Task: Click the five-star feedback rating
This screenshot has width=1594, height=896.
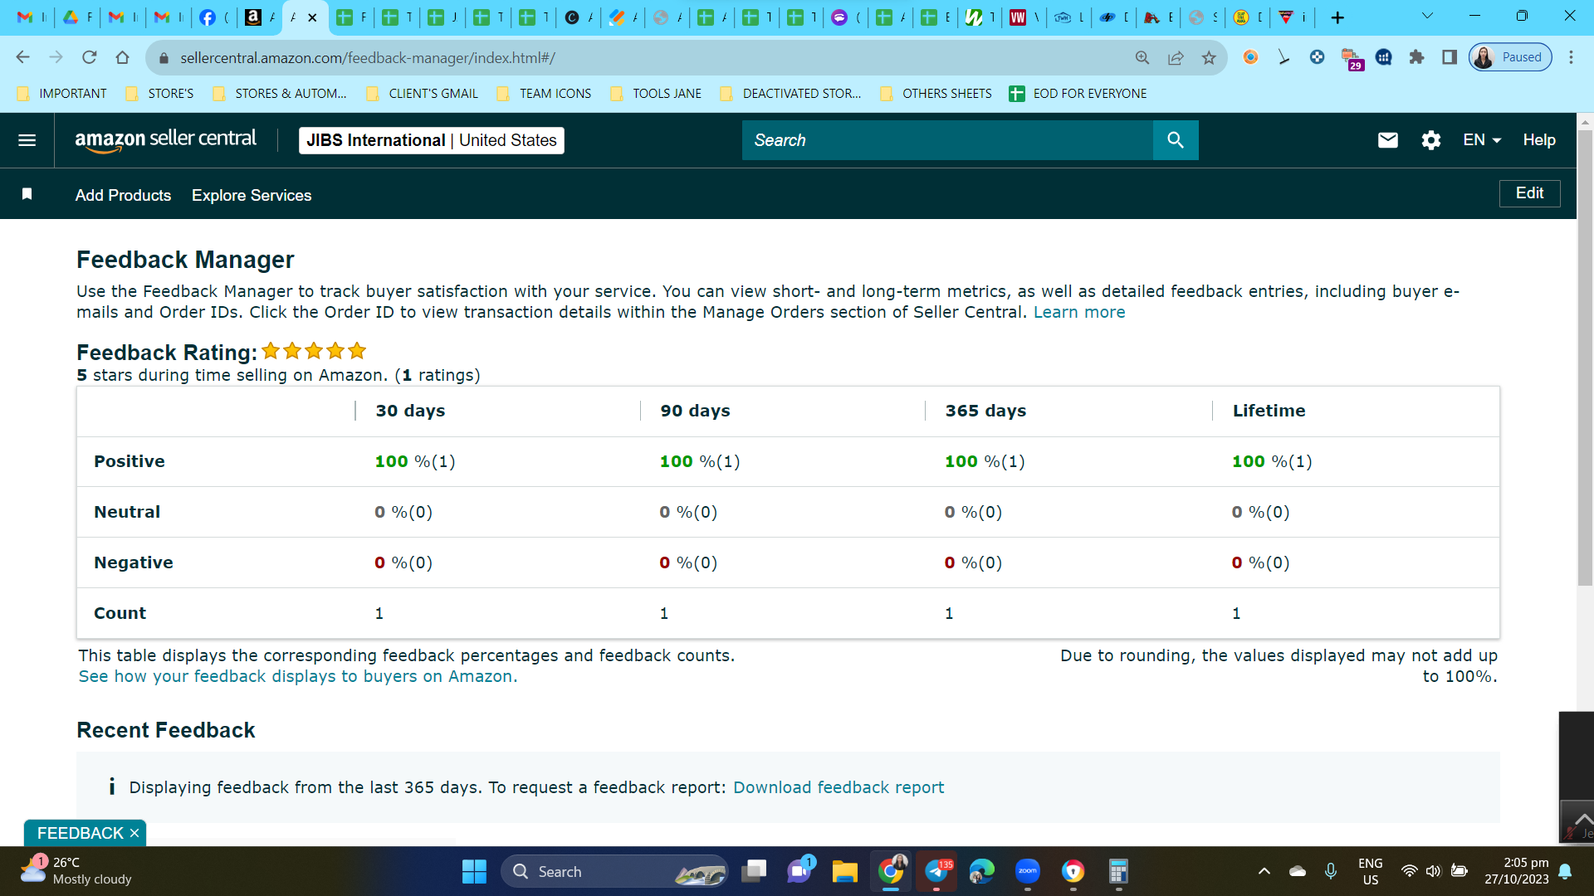Action: 314,351
